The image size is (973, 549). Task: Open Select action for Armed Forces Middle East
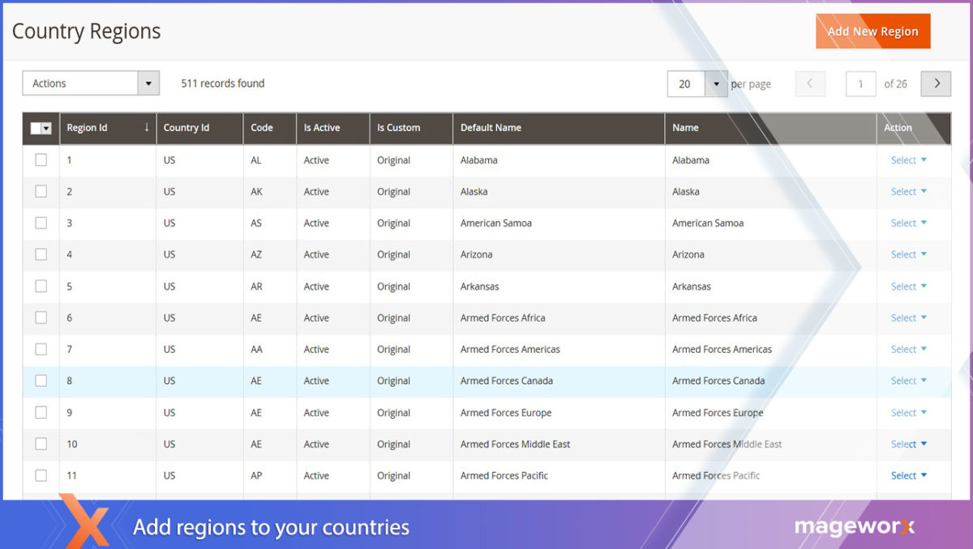pos(908,445)
